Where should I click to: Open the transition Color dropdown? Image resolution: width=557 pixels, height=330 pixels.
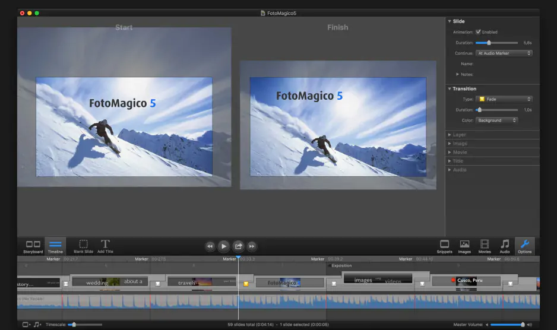(497, 120)
